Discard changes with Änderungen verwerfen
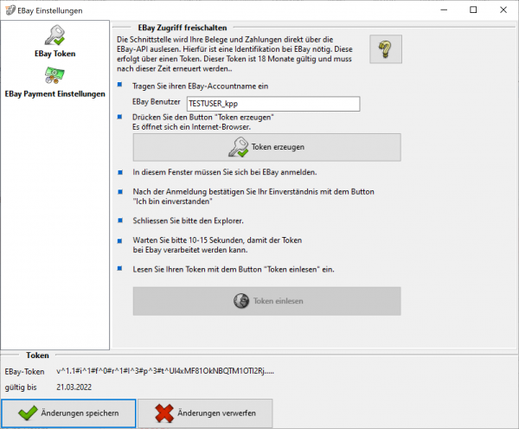Screen dimensions: 519x429 point(205,413)
